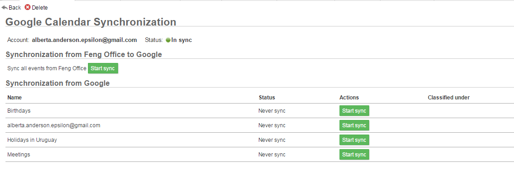Click Never sync status in Meetings row

(272, 155)
